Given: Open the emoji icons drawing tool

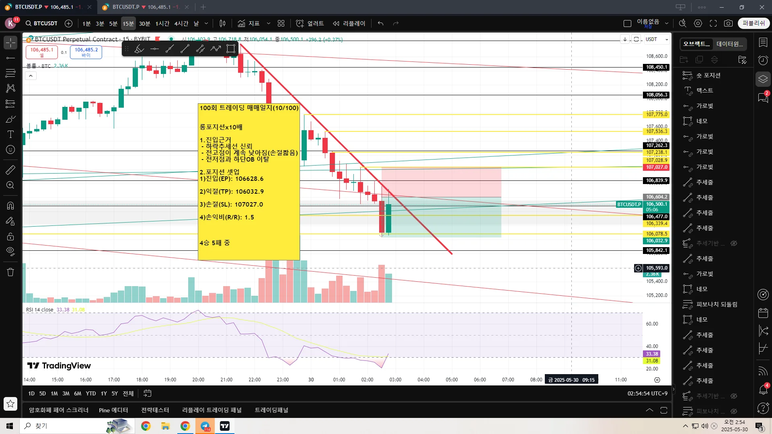Looking at the screenshot, I should (10, 149).
